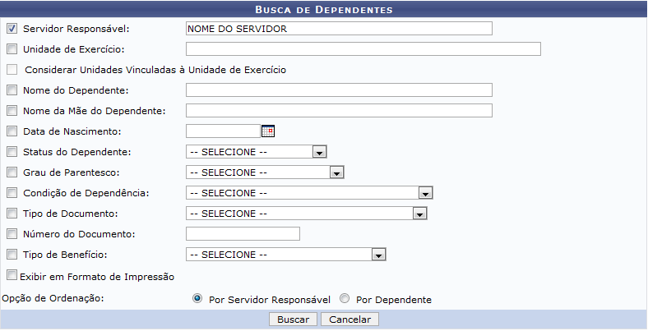Click the Número do Documento text field
The height and width of the screenshot is (331, 648).
coord(243,234)
